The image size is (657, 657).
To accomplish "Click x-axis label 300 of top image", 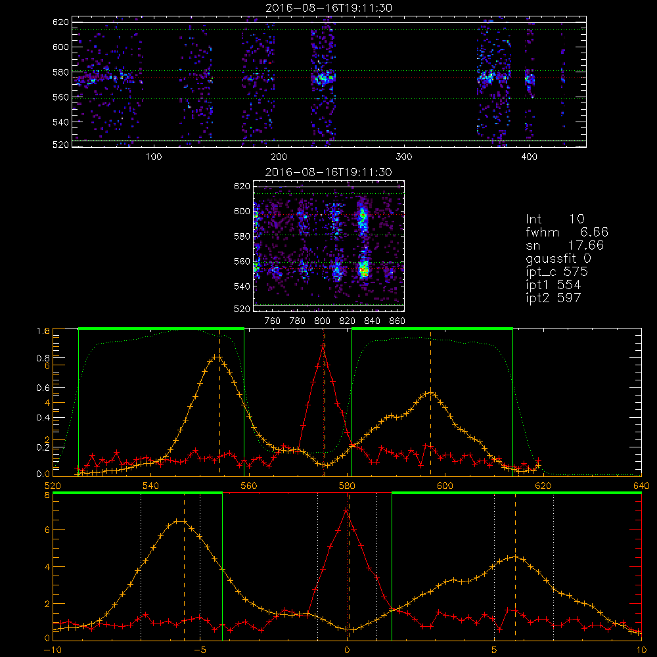I will (404, 157).
